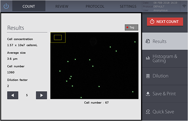Click the Quick Save stamp icon
The height and width of the screenshot is (121, 188).
148,112
